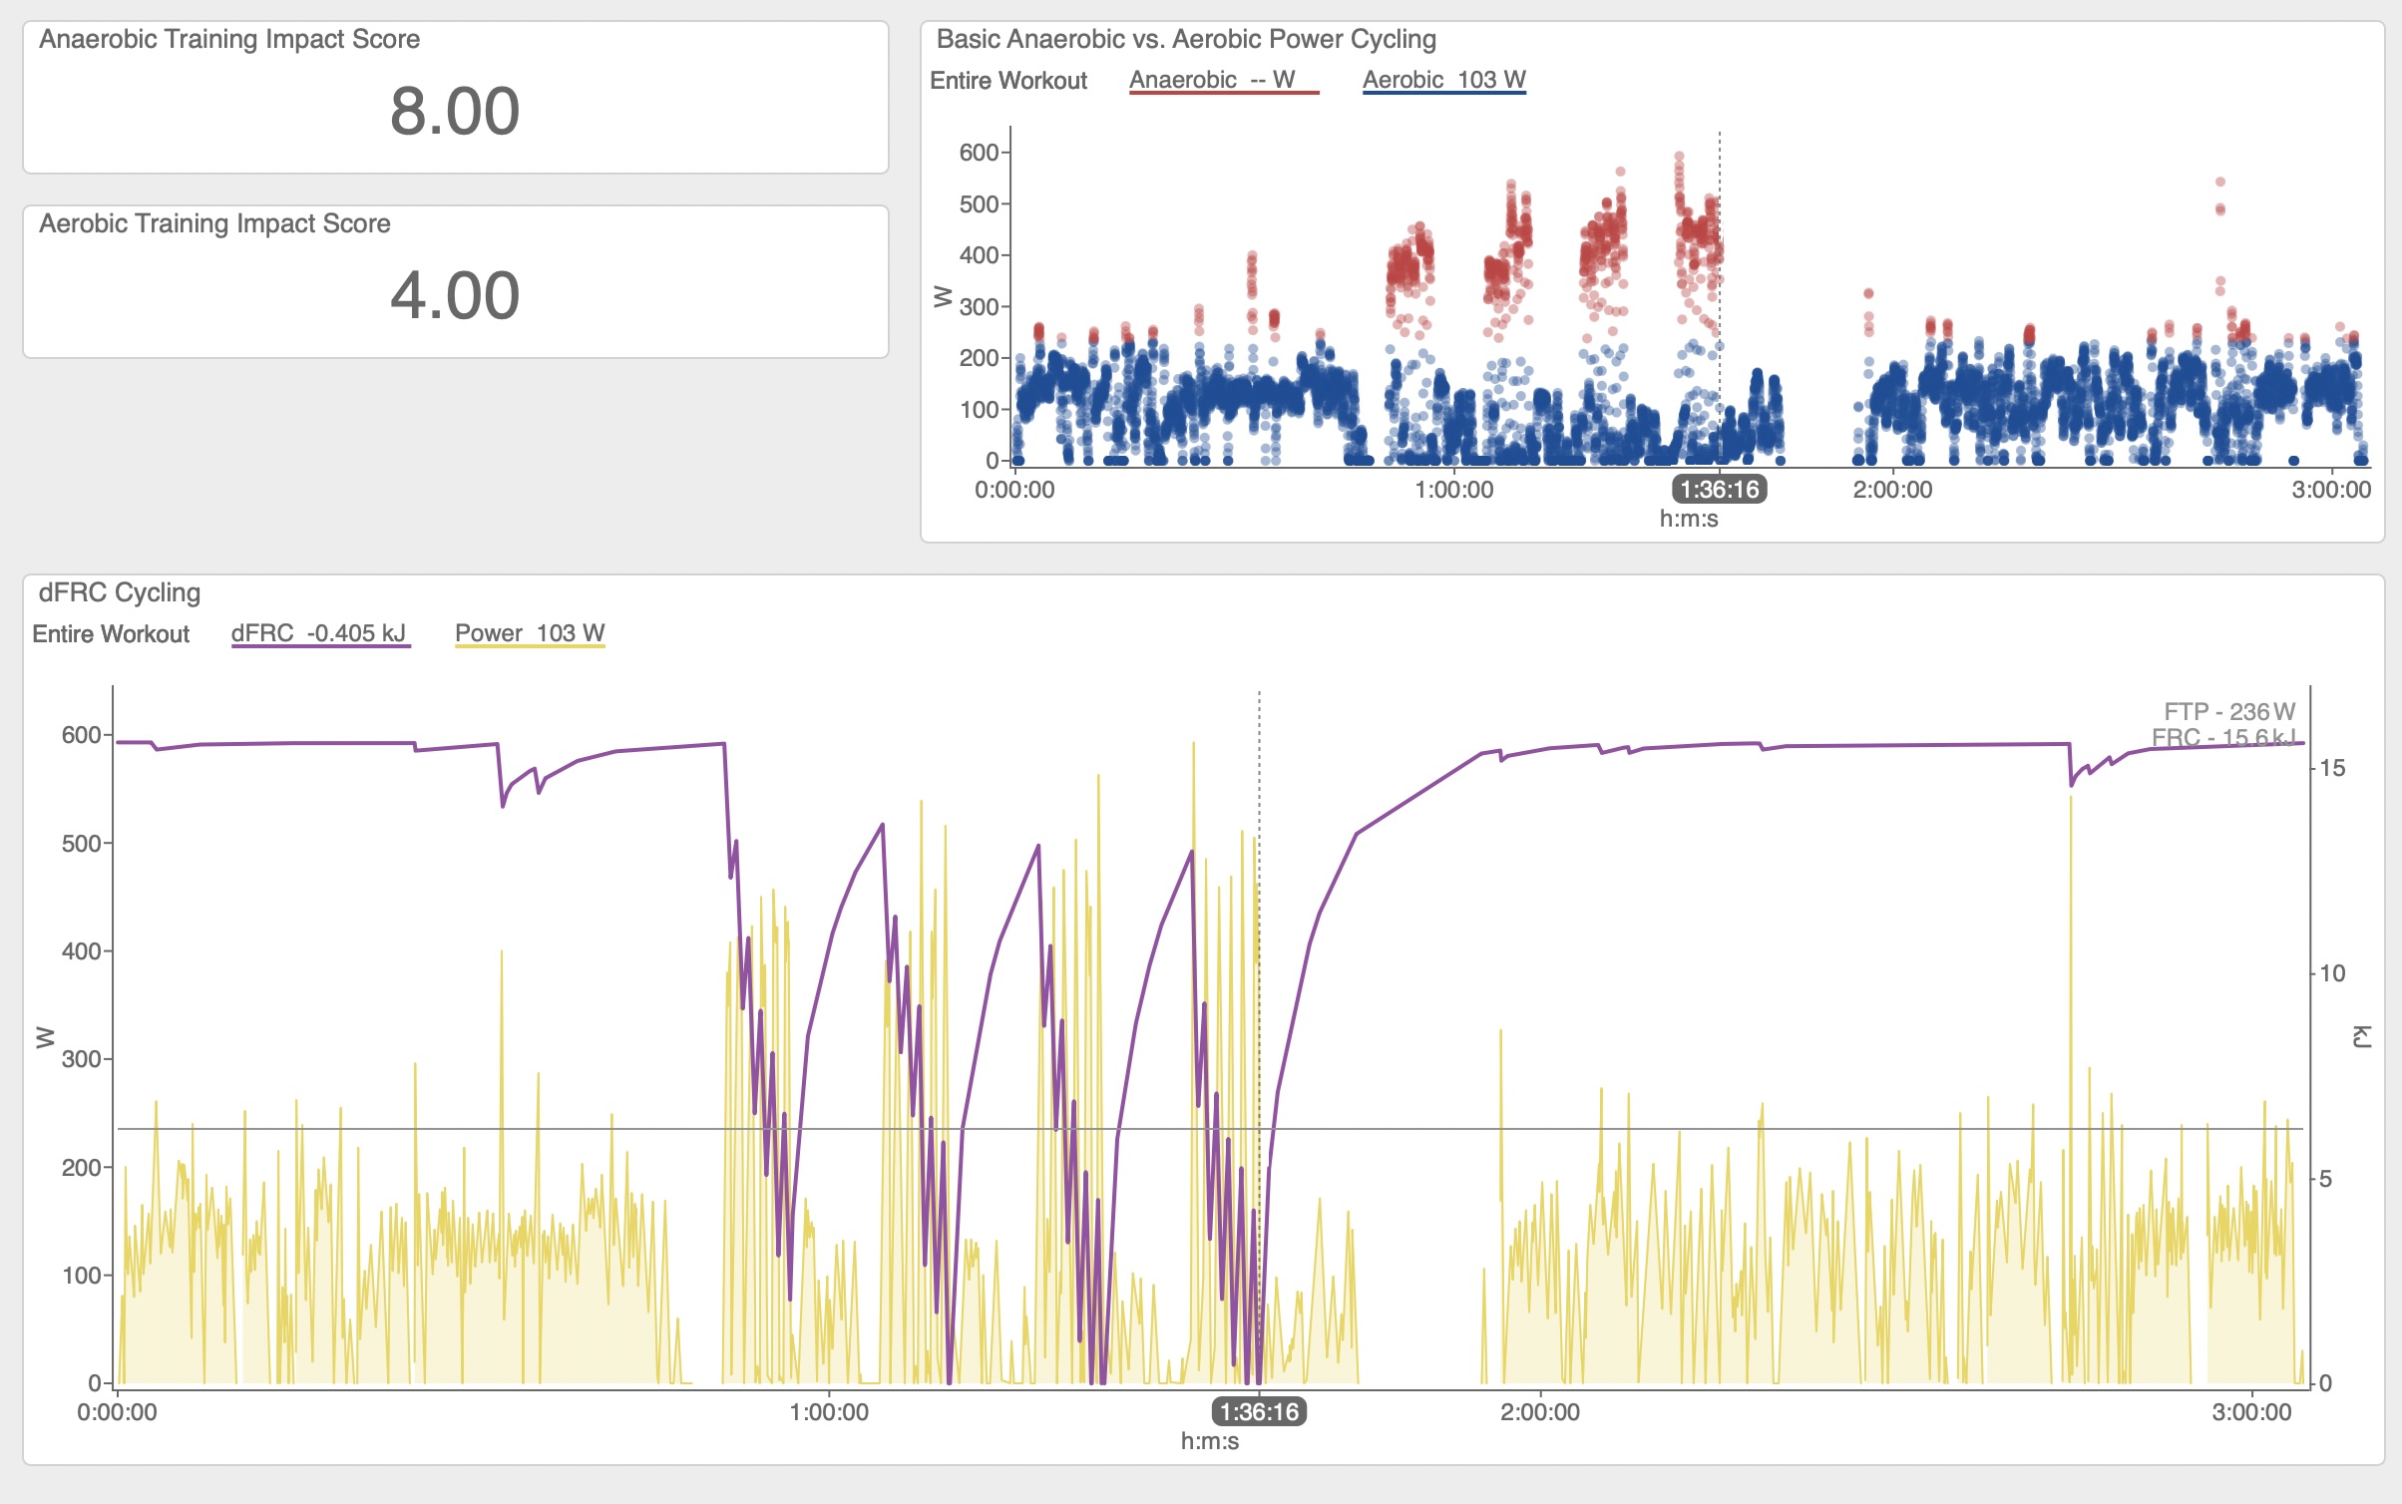Click the Aerobic Training Impact Score heading
The height and width of the screenshot is (1504, 2402).
tap(214, 223)
